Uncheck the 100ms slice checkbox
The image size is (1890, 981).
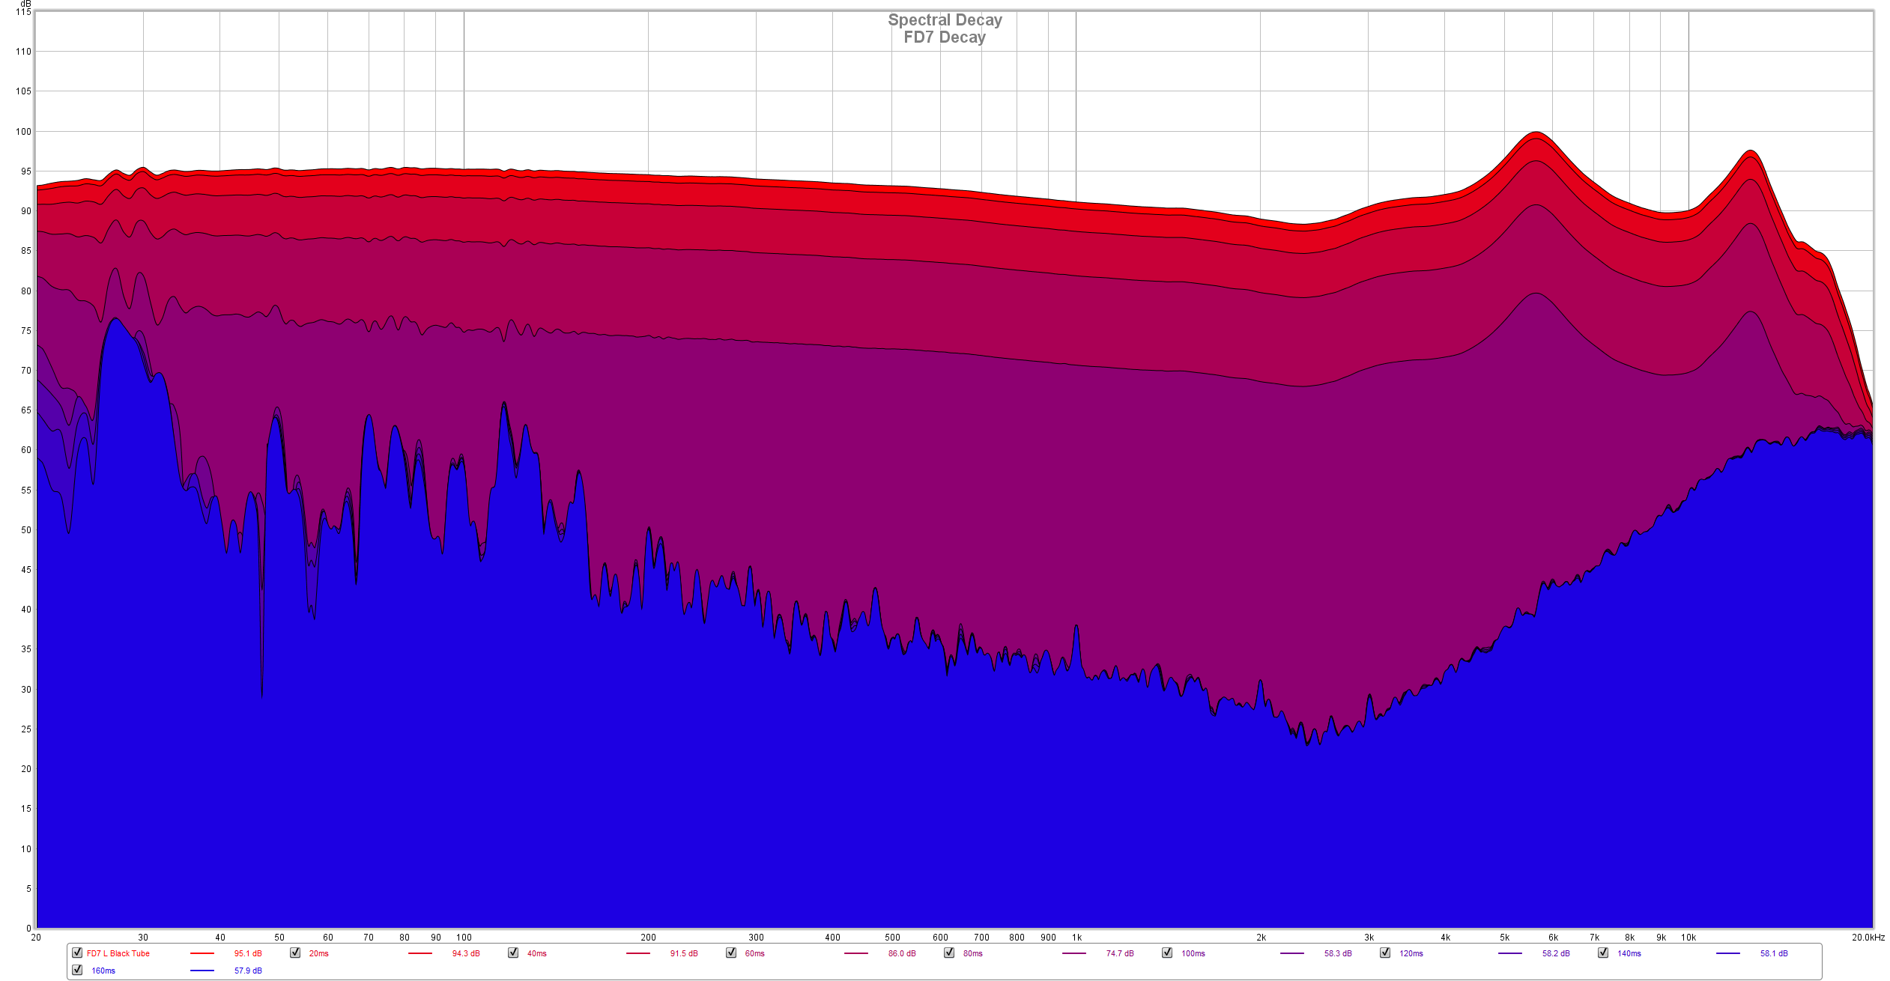point(1167,953)
